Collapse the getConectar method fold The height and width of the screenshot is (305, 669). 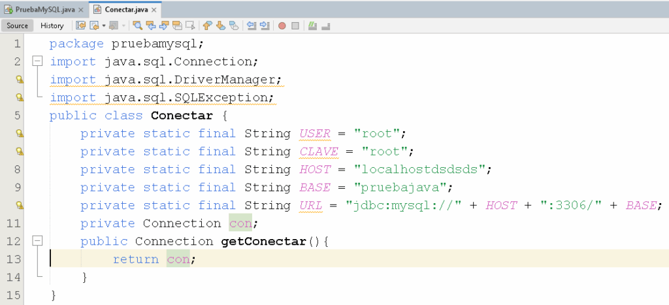coord(37,241)
